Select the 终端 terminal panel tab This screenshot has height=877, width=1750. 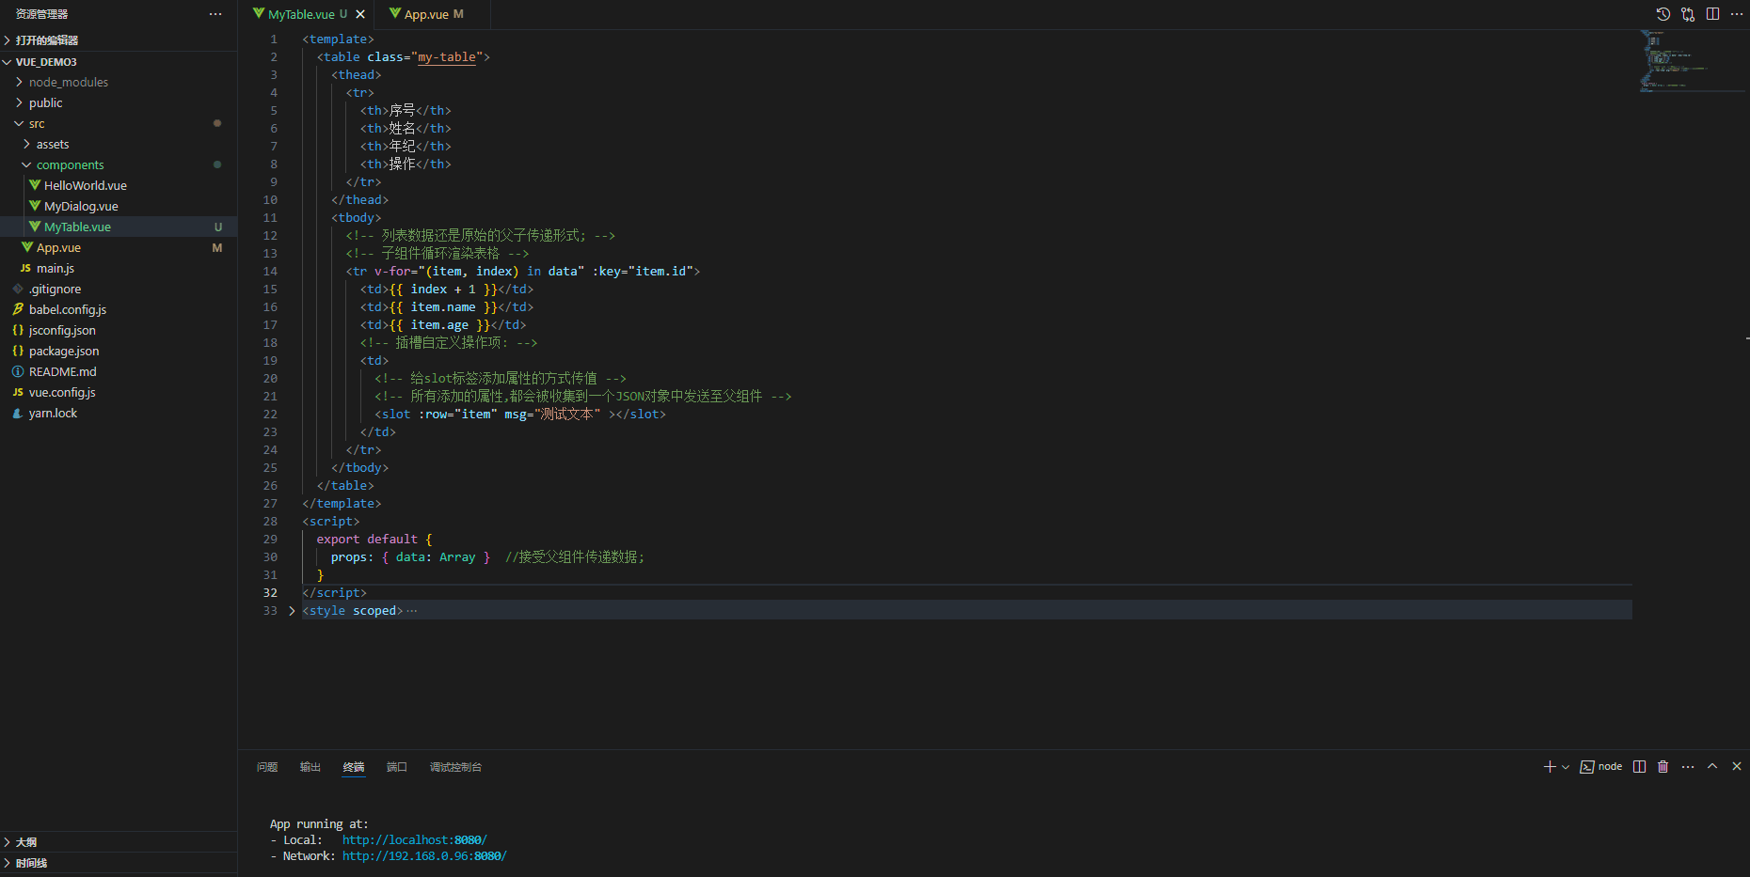[x=354, y=767]
